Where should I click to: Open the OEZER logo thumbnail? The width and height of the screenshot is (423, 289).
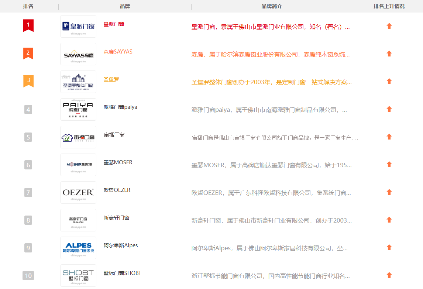tap(78, 192)
